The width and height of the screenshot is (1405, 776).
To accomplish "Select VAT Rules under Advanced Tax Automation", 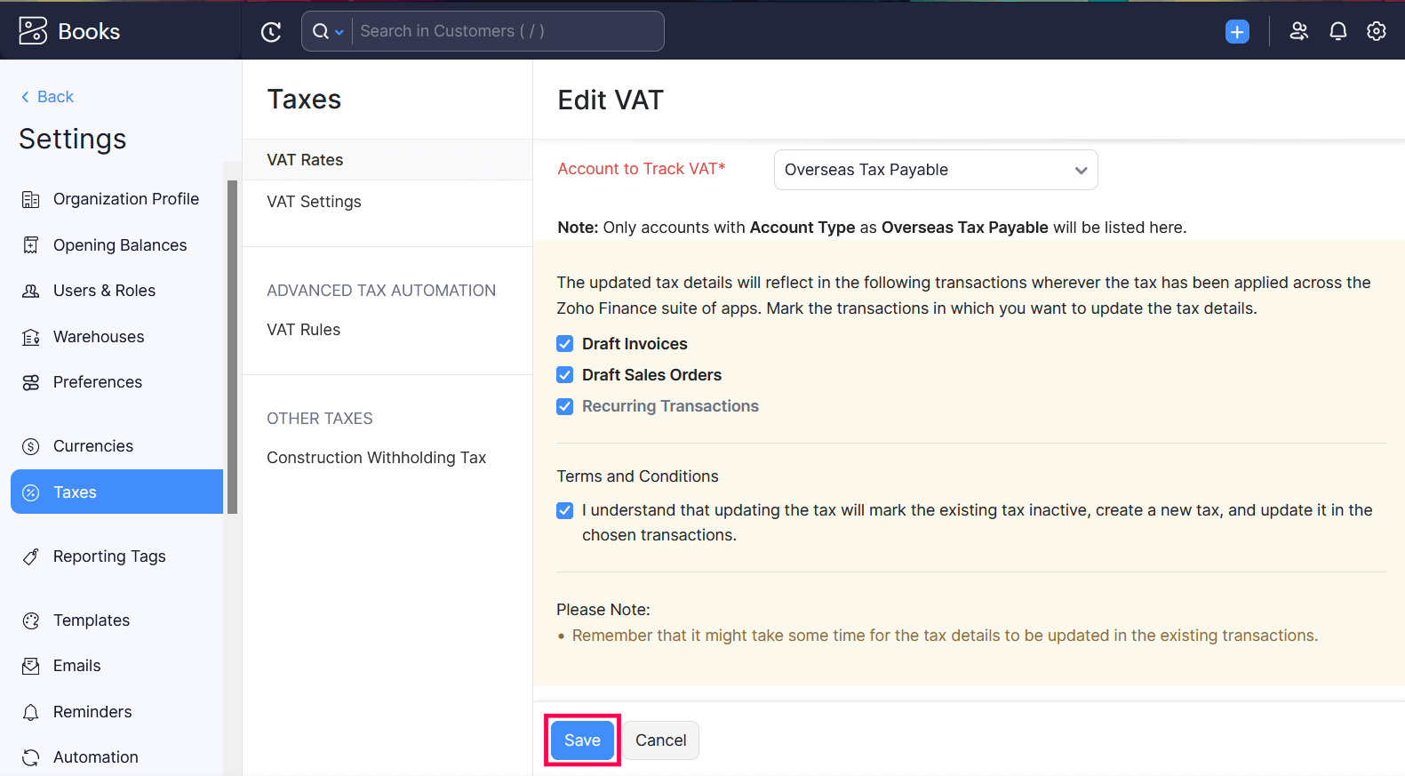I will [303, 330].
